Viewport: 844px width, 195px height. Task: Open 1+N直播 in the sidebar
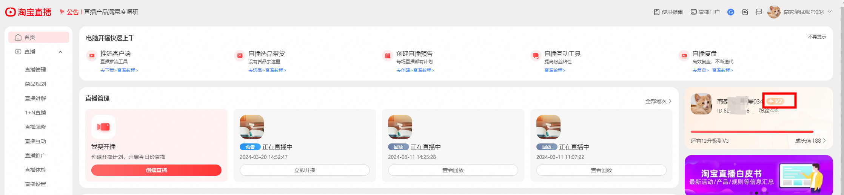tap(35, 113)
